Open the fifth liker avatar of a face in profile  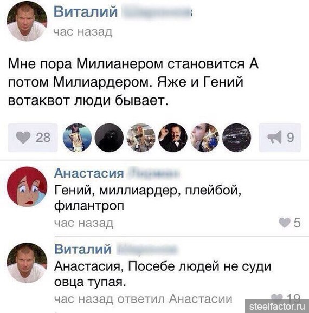click(205, 138)
